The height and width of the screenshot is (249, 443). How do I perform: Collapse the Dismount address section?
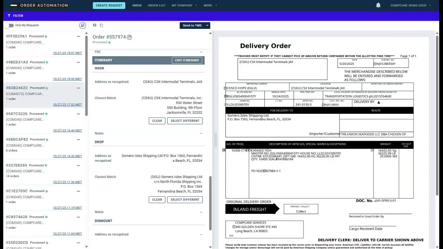point(201,234)
